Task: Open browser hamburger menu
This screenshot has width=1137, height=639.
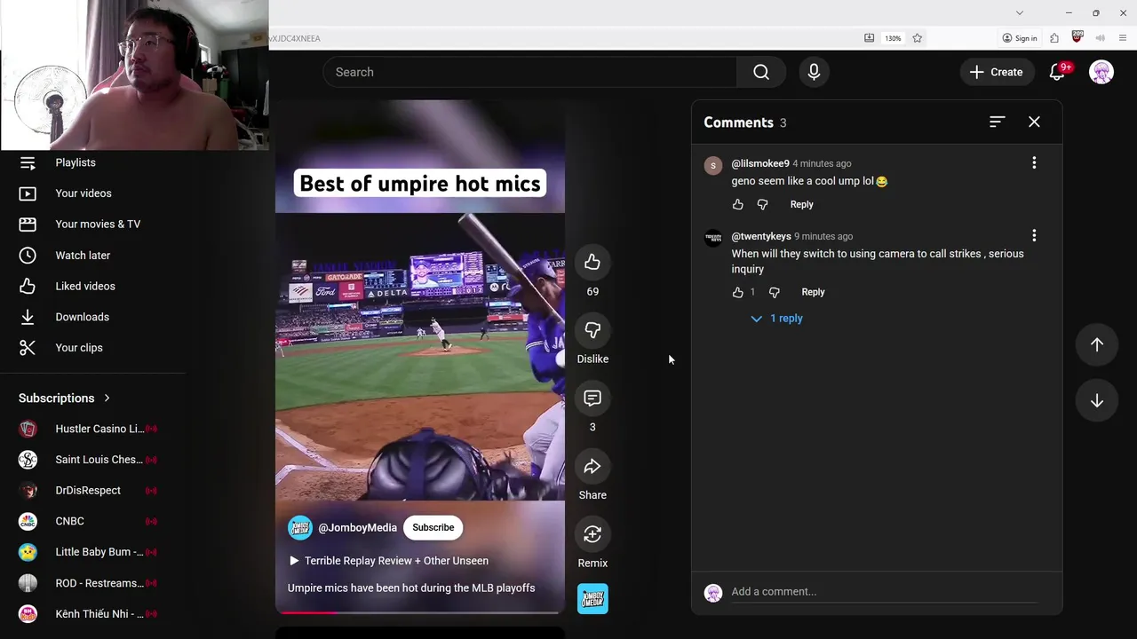Action: point(1124,38)
